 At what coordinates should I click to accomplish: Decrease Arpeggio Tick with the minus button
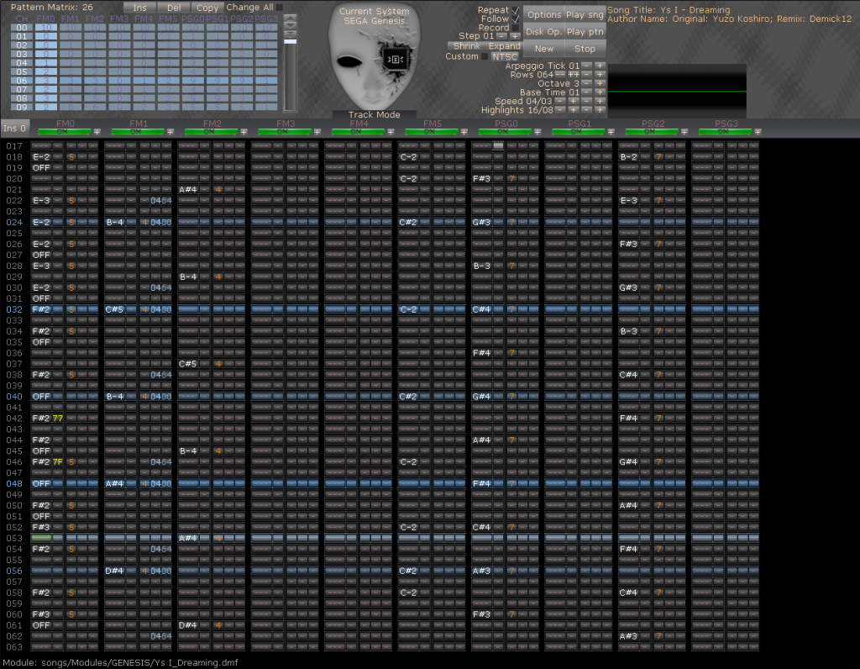click(587, 66)
